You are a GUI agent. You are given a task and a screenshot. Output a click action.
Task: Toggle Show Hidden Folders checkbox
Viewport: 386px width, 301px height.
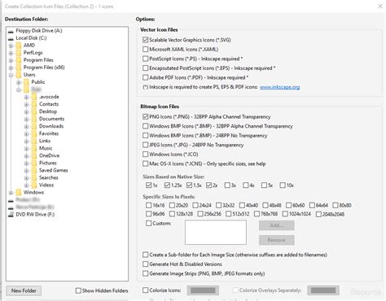(78, 290)
